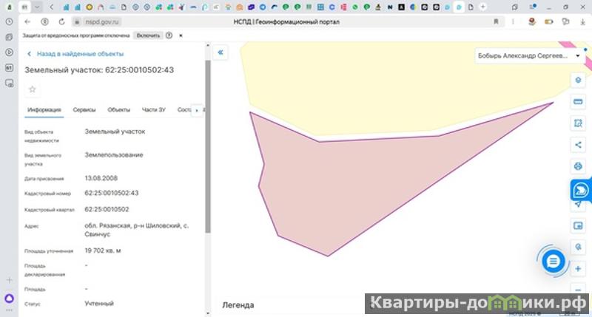Expand the browser tab list chevron
This screenshot has height=317, width=592.
37,7
